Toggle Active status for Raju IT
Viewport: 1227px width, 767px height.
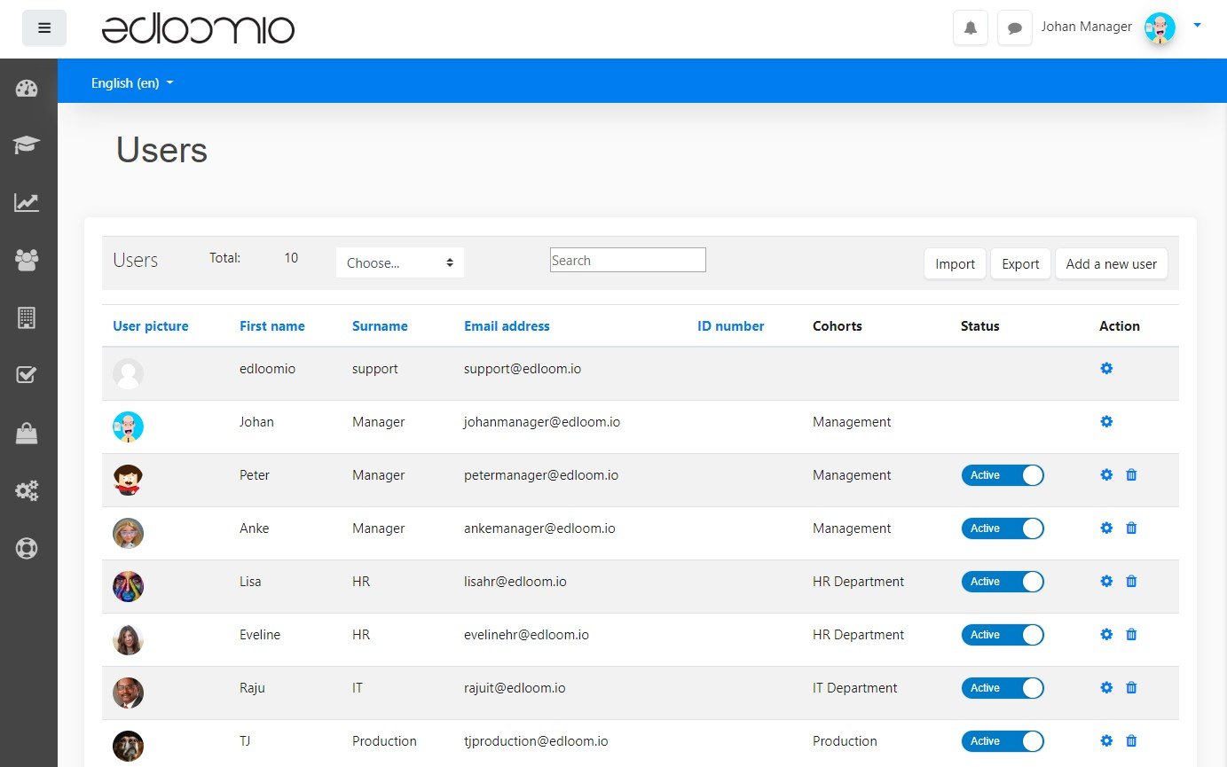pos(1003,688)
